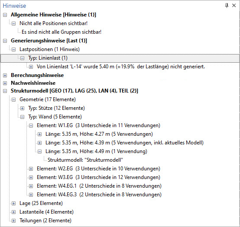The image size is (240, 227).
Task: Expand the Höhe: 4.27 m entry
Action: pos(40,134)
